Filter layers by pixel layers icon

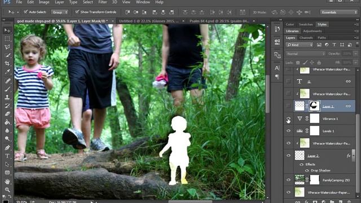319,45
